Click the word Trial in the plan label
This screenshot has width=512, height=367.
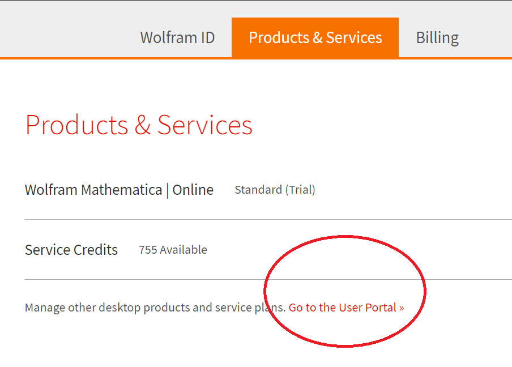point(300,190)
